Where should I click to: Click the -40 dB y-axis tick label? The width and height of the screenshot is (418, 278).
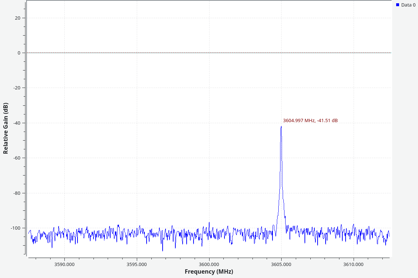click(17, 123)
